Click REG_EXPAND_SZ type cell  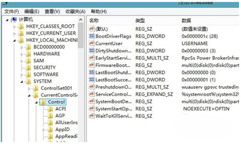(x=154, y=94)
